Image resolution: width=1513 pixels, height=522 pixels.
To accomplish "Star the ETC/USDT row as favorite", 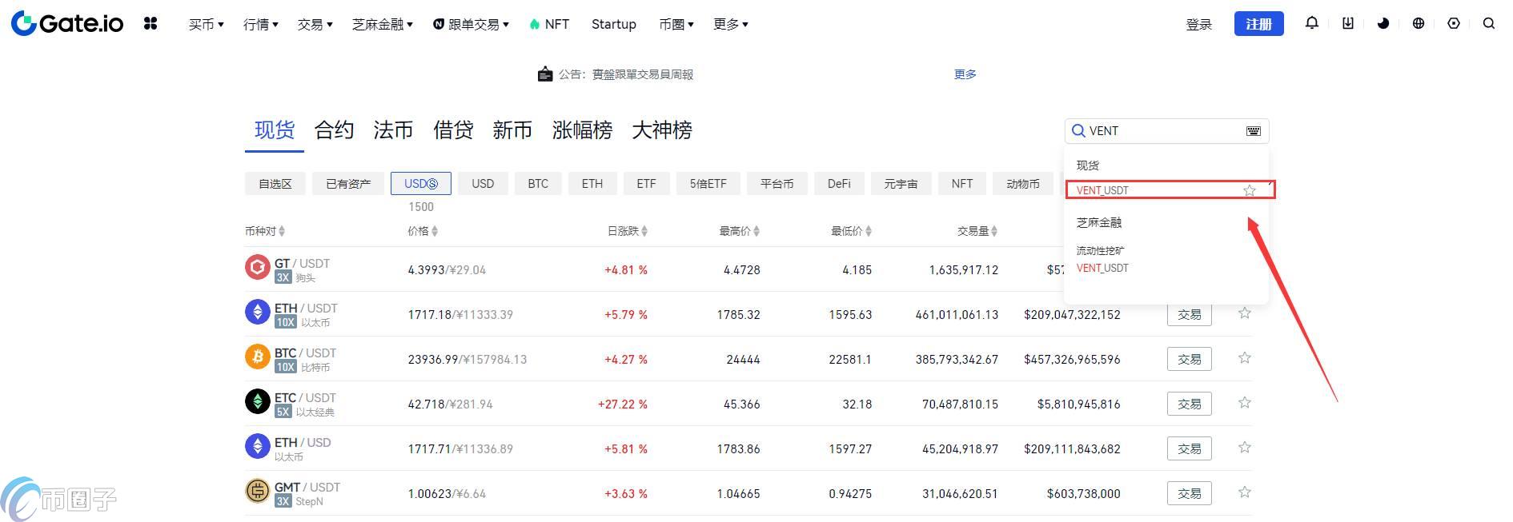I will click(1245, 403).
